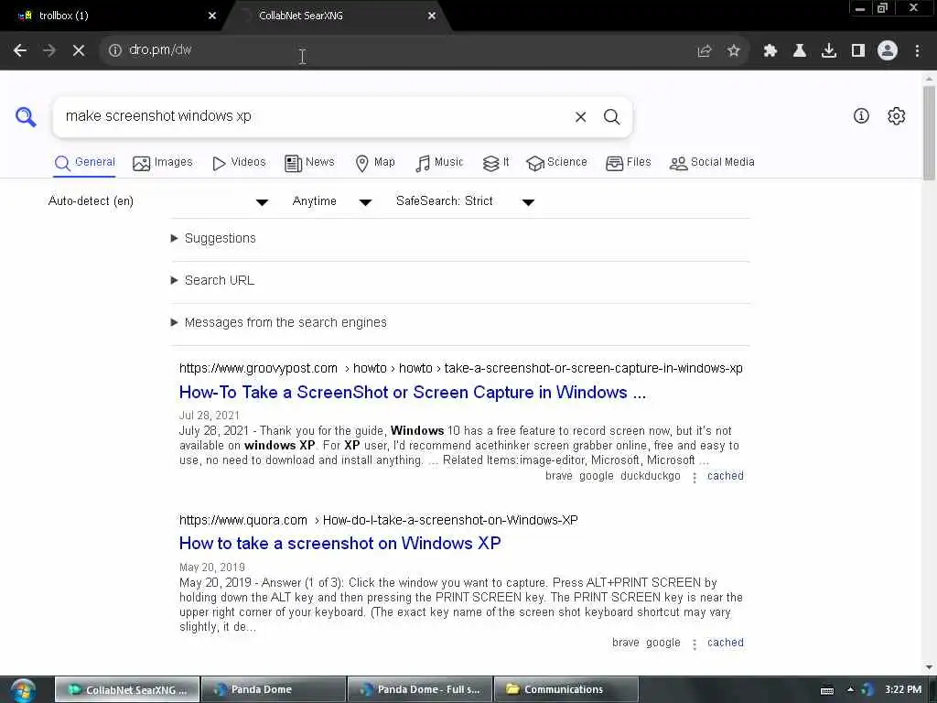Submit search with magnifier button
Screen dimensions: 937x703
[611, 117]
